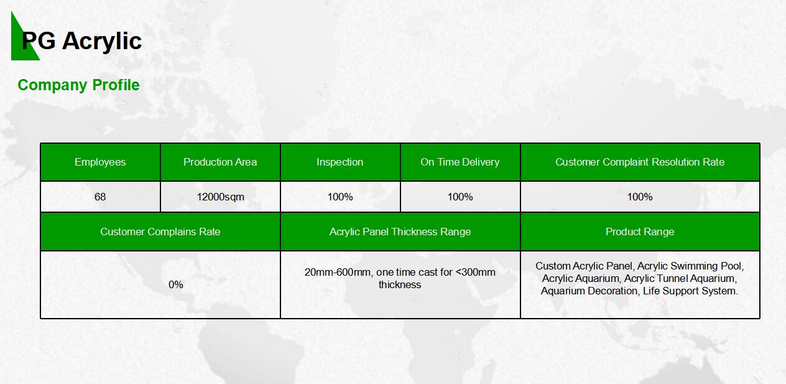Viewport: 786px width, 384px height.
Task: Select 100% under Complaint Resolution Rate
Action: point(640,197)
